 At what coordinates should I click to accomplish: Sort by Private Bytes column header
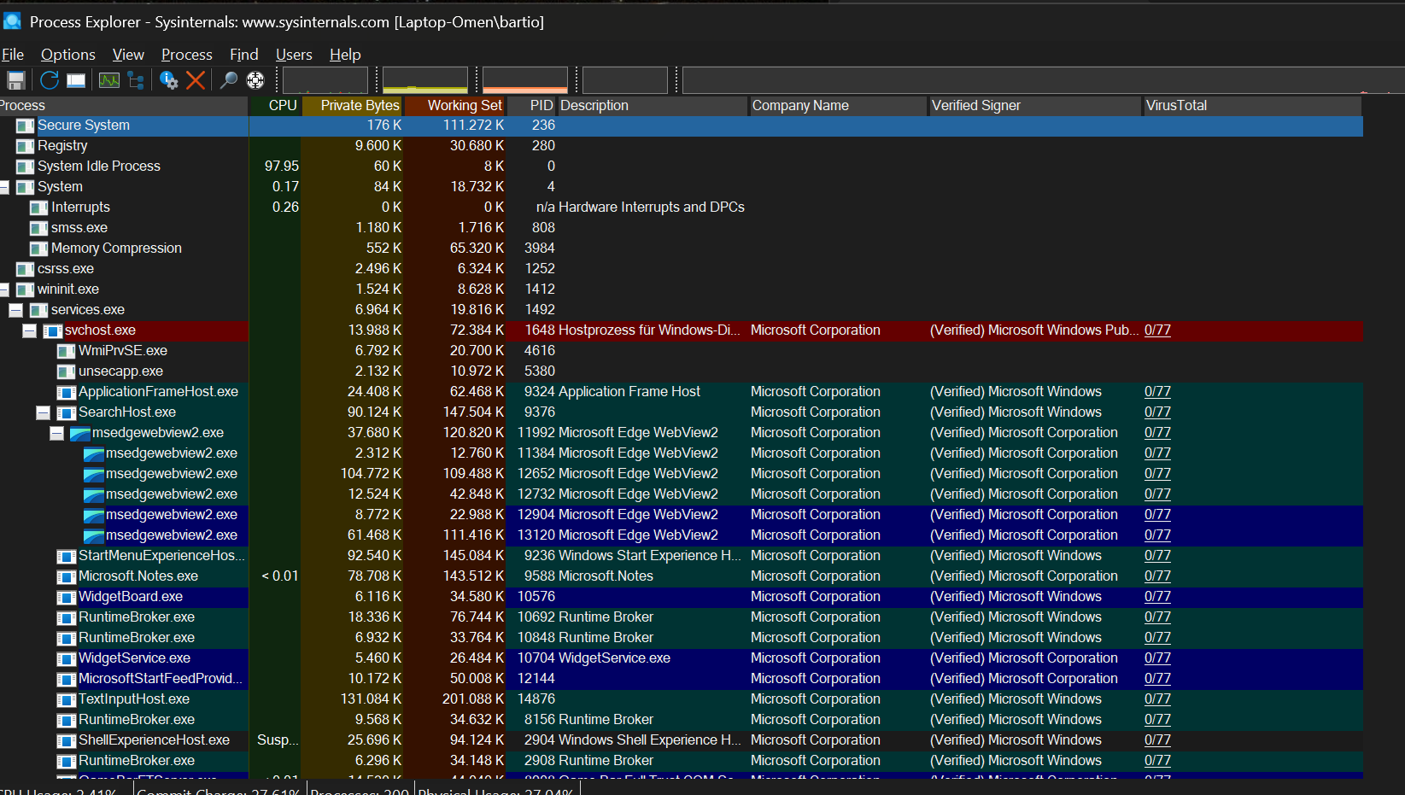(x=352, y=106)
